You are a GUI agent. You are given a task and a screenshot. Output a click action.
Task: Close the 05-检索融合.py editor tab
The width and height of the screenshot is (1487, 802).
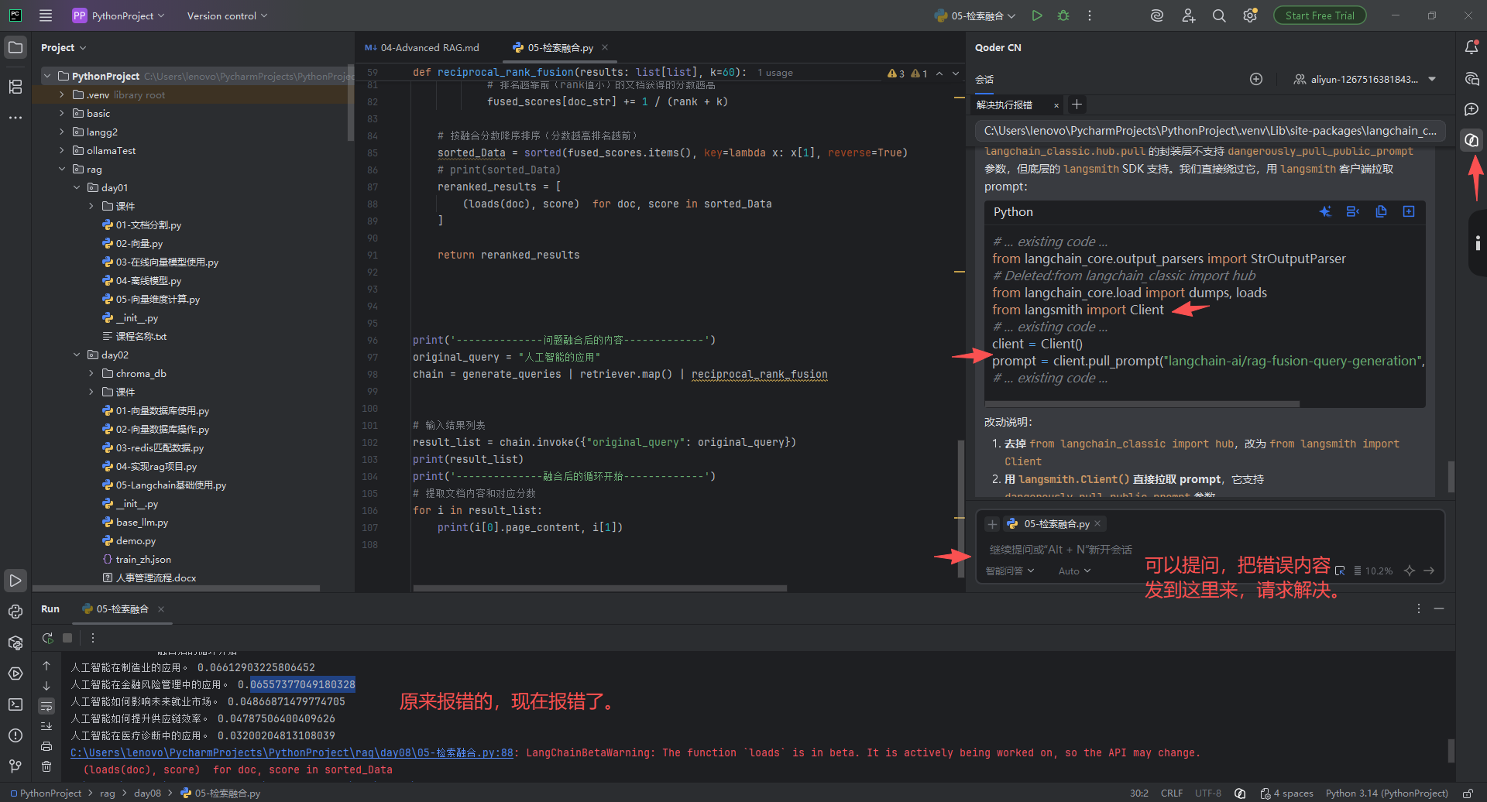(x=605, y=47)
